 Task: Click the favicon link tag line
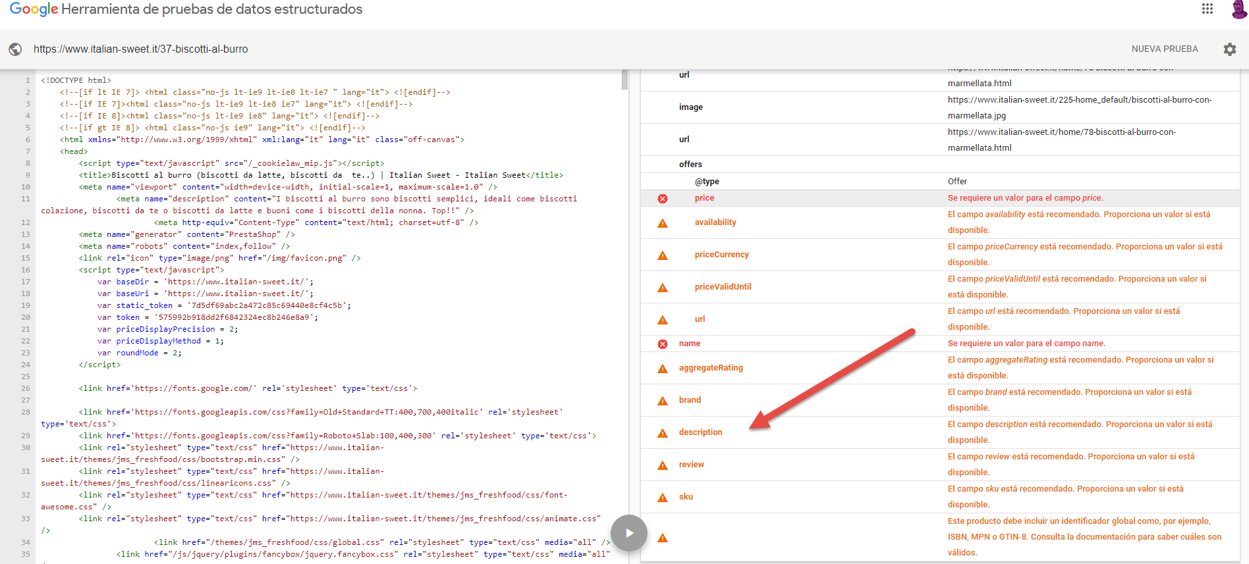pos(220,258)
